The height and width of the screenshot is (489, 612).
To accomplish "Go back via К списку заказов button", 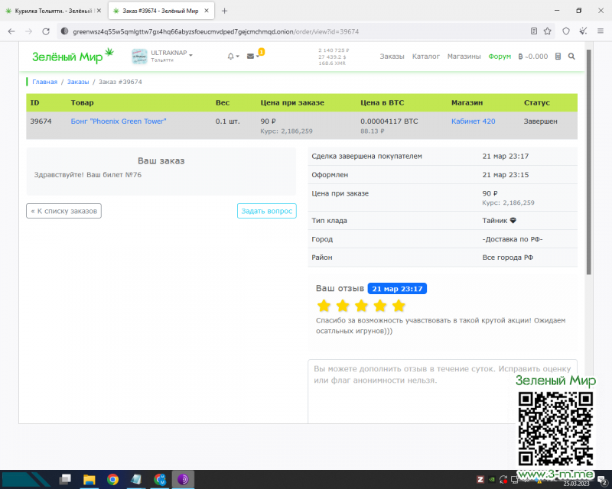I will pyautogui.click(x=64, y=211).
